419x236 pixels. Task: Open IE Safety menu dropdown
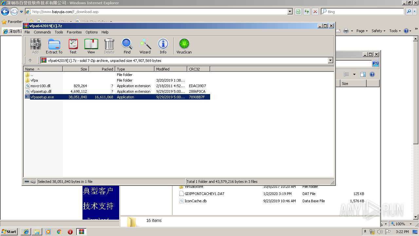click(x=379, y=31)
